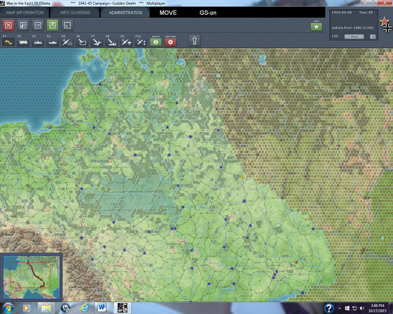393x314 pixels.
Task: Select F2 rail transport train icon
Action: [23, 42]
